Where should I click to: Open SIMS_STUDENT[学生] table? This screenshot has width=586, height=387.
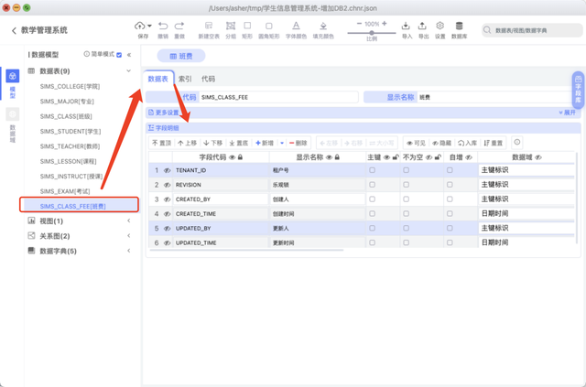[71, 131]
